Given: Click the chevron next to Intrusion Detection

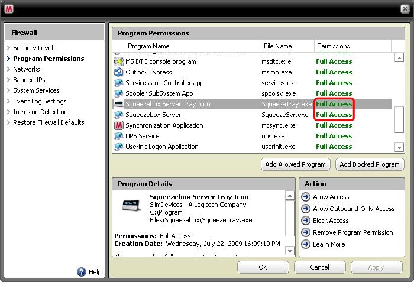Looking at the screenshot, I should click(8, 112).
